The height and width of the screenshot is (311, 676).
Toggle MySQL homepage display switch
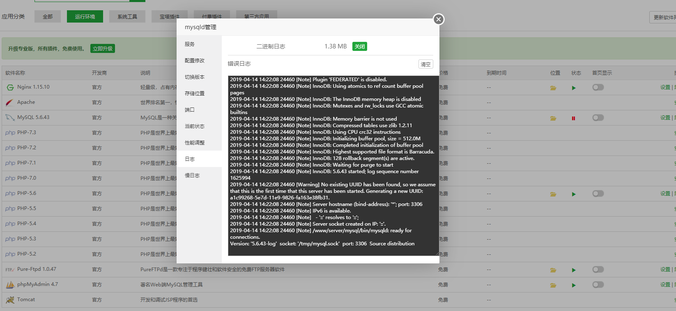(x=598, y=118)
